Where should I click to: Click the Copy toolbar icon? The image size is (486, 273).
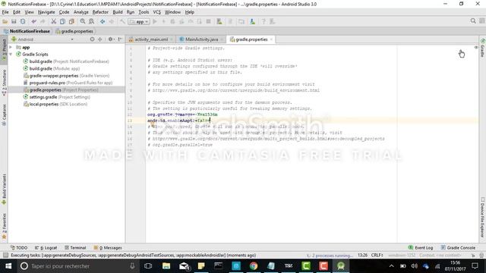point(62,21)
